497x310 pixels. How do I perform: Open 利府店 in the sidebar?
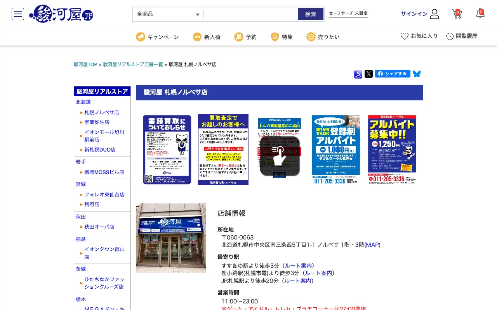(92, 204)
